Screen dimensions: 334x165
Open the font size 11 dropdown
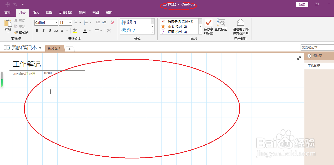(x=70, y=23)
